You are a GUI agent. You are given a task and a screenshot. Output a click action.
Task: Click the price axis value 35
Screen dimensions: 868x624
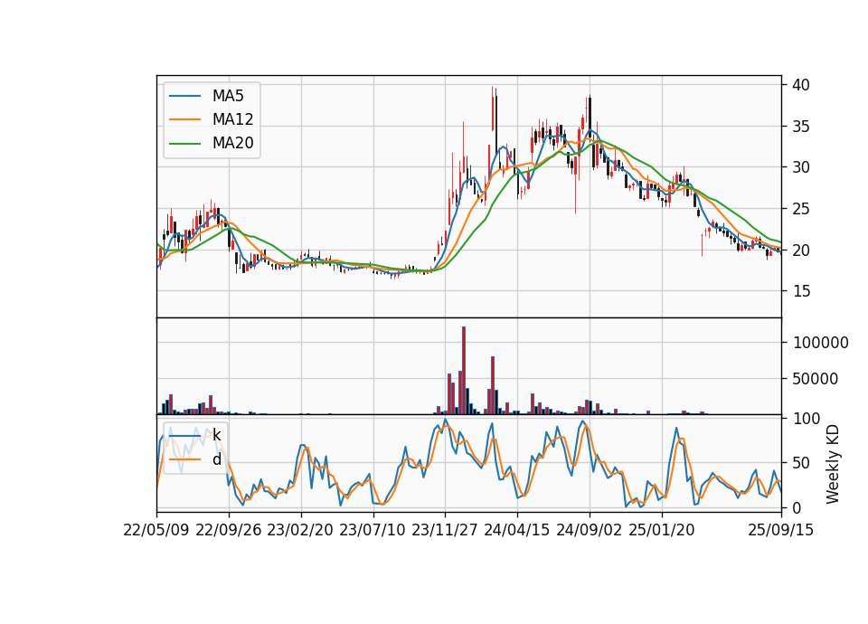click(801, 127)
